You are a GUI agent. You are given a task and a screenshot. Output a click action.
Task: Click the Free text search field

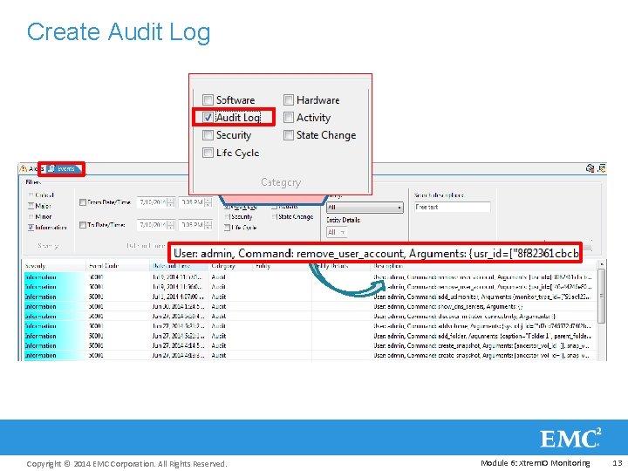452,207
